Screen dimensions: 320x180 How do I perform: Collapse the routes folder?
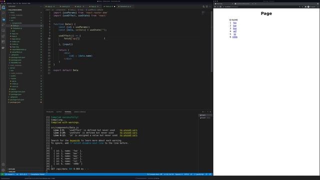coord(13,78)
